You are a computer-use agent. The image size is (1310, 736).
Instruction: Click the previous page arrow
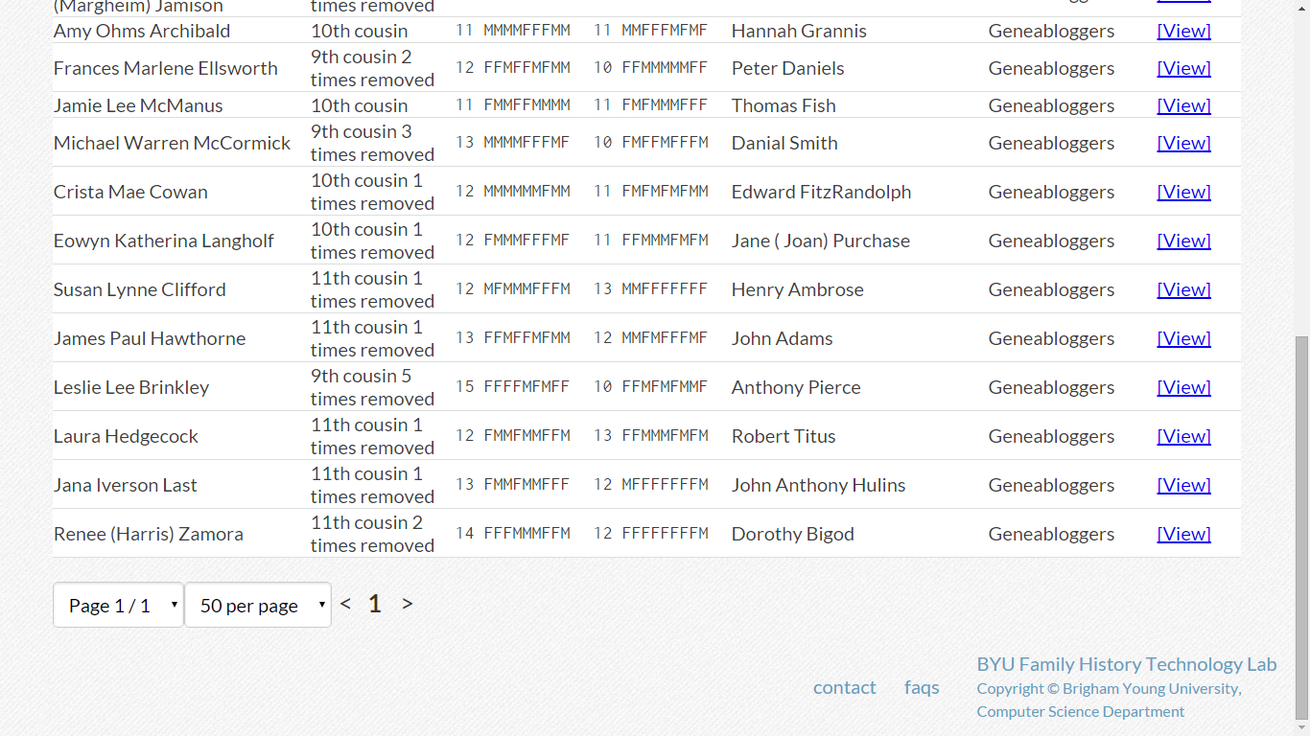[x=344, y=604]
